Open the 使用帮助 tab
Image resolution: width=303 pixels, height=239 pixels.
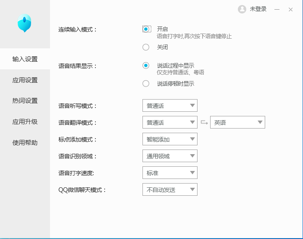point(25,143)
